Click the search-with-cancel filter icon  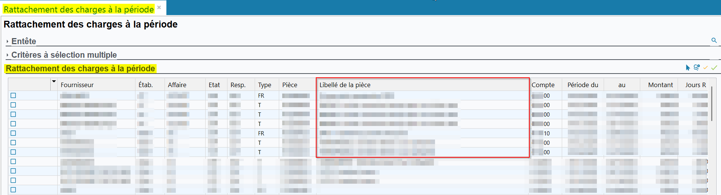coord(696,68)
